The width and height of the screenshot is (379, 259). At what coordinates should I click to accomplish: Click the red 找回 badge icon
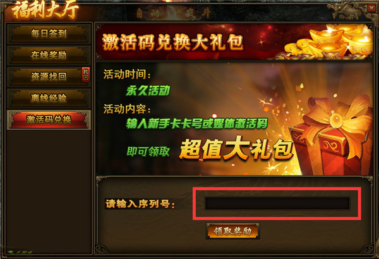(85, 75)
